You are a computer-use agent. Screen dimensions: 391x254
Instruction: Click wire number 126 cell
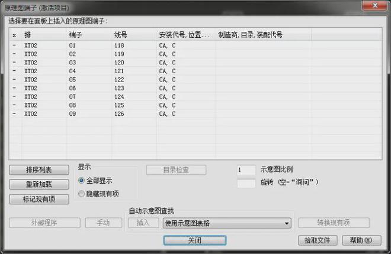coord(119,113)
